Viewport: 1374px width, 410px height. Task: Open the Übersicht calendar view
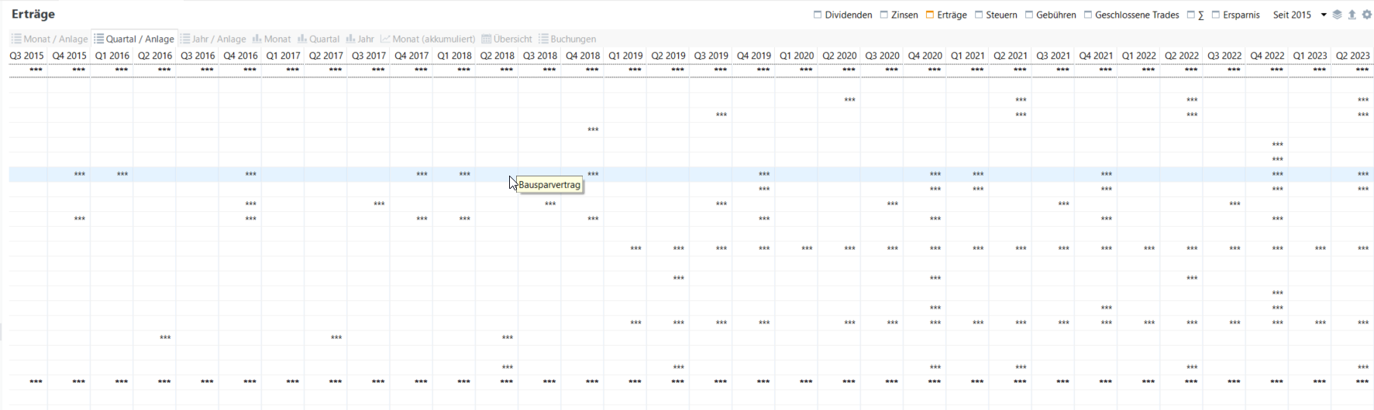507,39
